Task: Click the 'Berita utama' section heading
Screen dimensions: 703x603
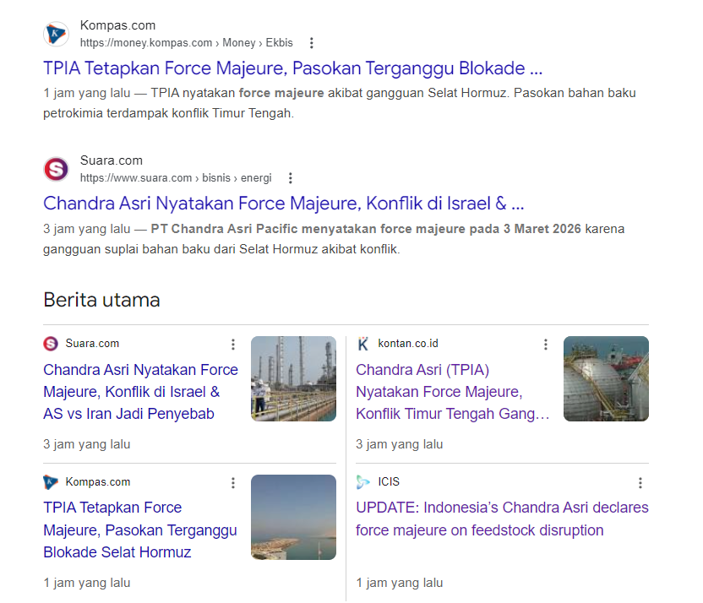Action: coord(101,300)
